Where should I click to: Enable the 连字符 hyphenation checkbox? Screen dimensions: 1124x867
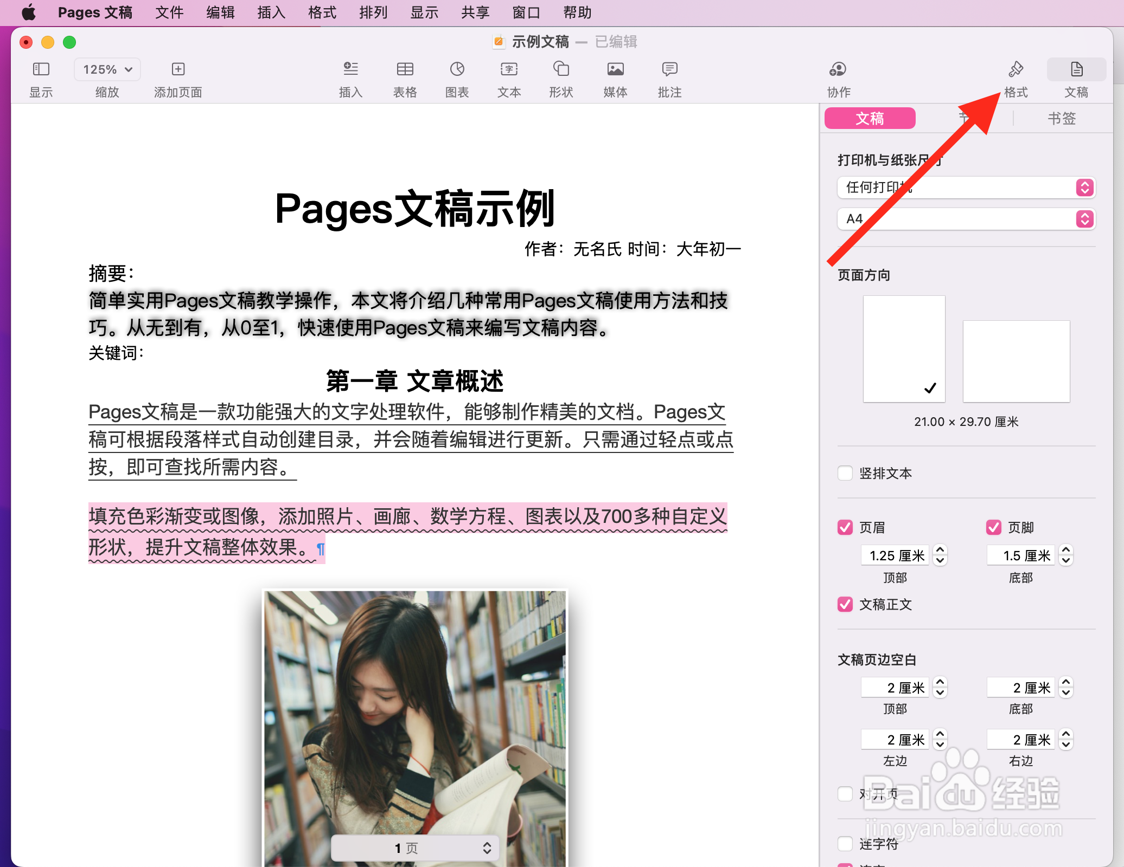845,844
